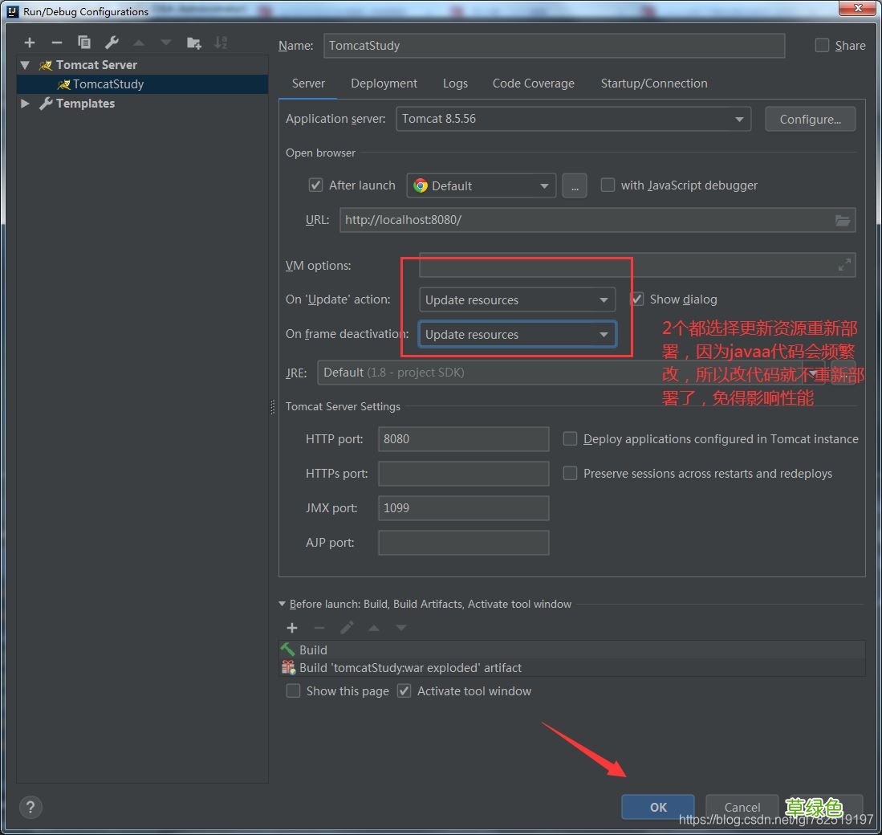
Task: Open the Startup/Connection tab
Action: click(x=653, y=83)
